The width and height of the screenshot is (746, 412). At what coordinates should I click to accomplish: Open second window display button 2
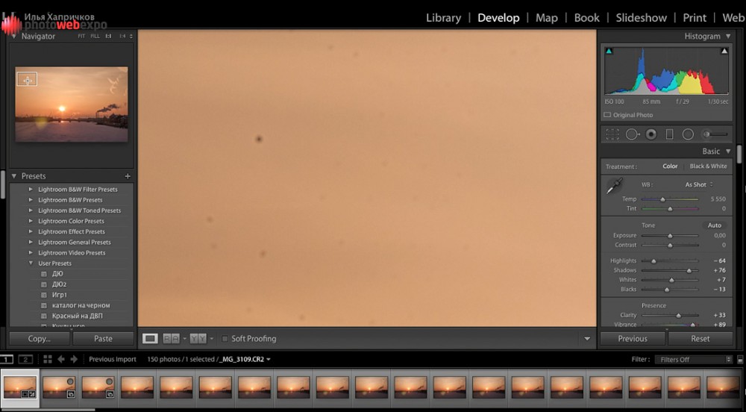pos(25,359)
